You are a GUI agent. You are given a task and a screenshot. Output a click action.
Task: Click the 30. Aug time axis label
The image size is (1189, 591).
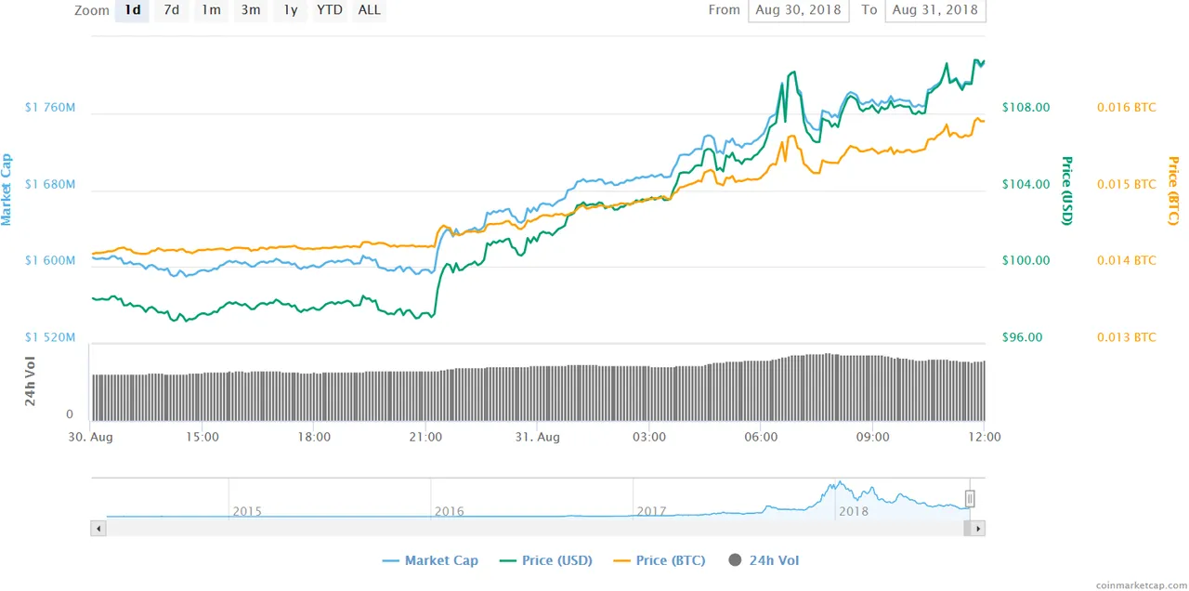pyautogui.click(x=90, y=437)
